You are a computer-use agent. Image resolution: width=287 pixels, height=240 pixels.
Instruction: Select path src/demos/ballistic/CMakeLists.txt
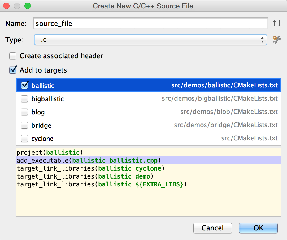(224, 85)
